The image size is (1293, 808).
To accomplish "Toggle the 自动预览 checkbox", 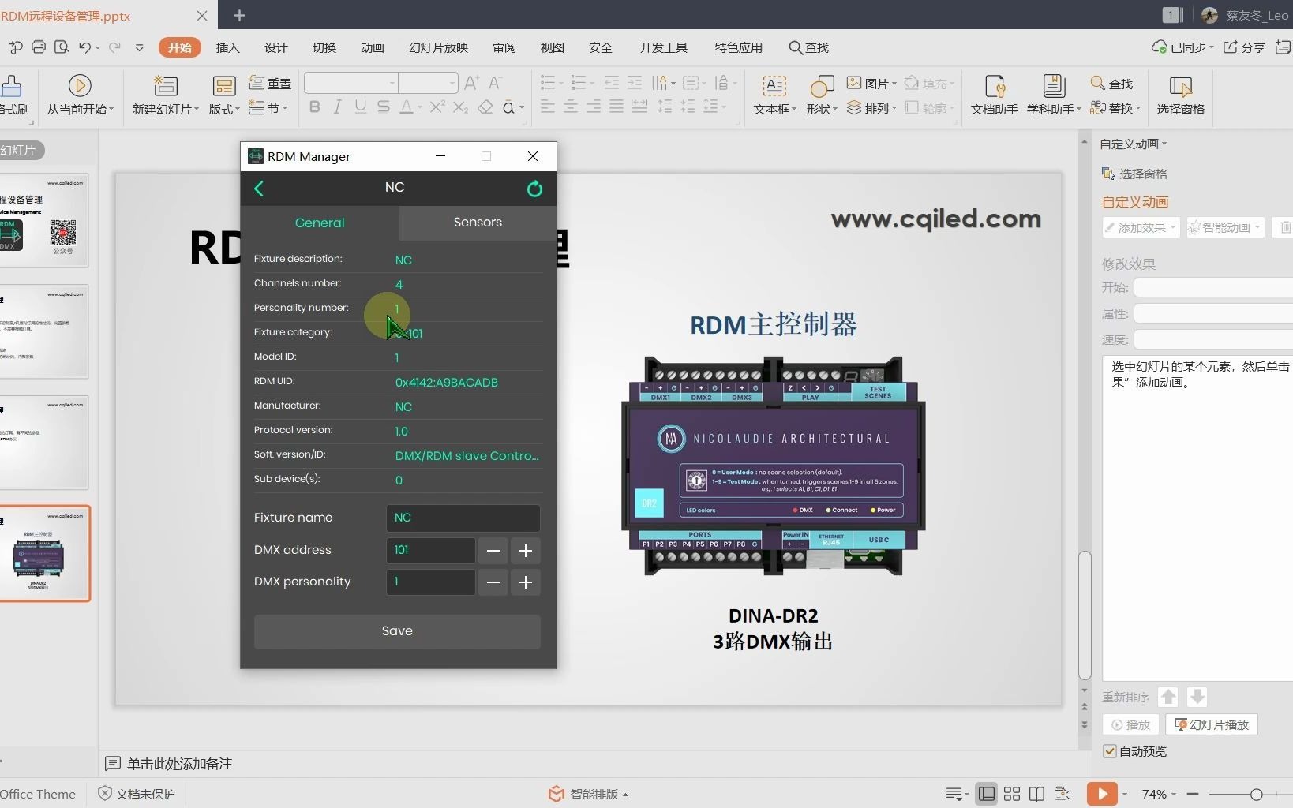I will pos(1110,751).
